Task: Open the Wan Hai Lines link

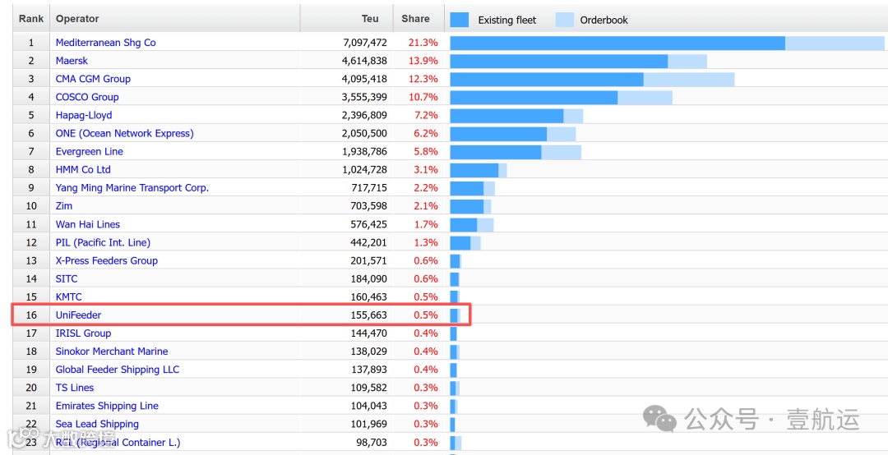Action: pos(88,224)
